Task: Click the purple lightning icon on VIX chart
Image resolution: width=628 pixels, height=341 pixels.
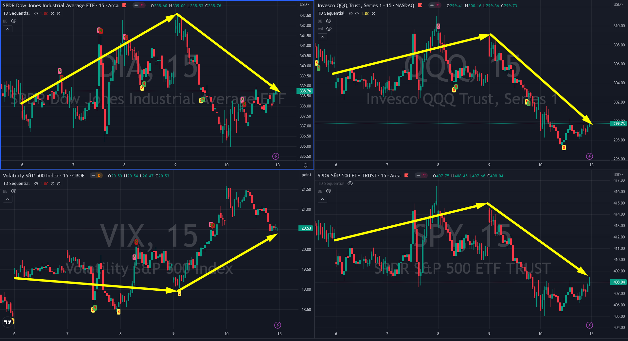Action: (x=278, y=325)
